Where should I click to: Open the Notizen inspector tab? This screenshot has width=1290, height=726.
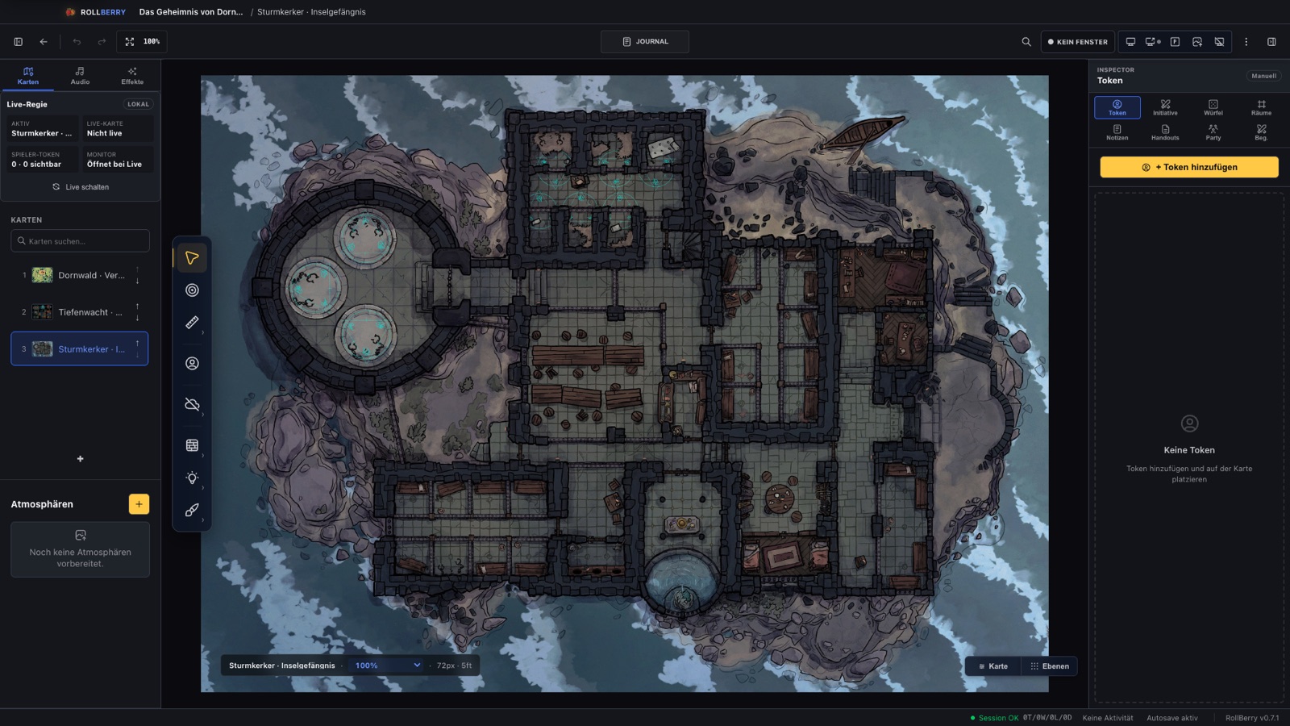[x=1117, y=132]
